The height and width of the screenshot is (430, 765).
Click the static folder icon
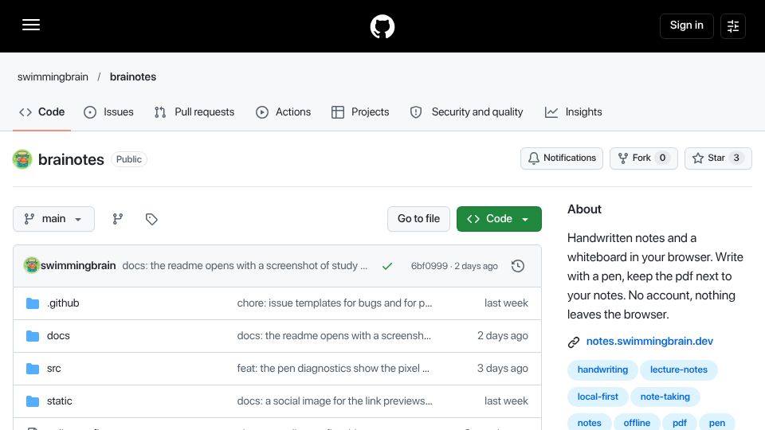[x=33, y=401]
